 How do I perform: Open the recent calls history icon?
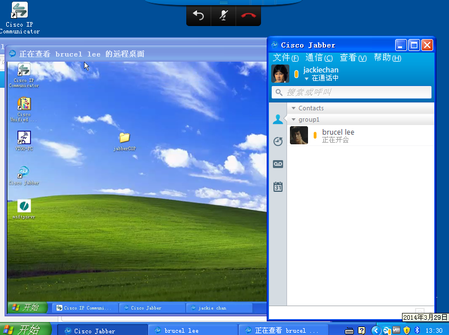click(278, 141)
